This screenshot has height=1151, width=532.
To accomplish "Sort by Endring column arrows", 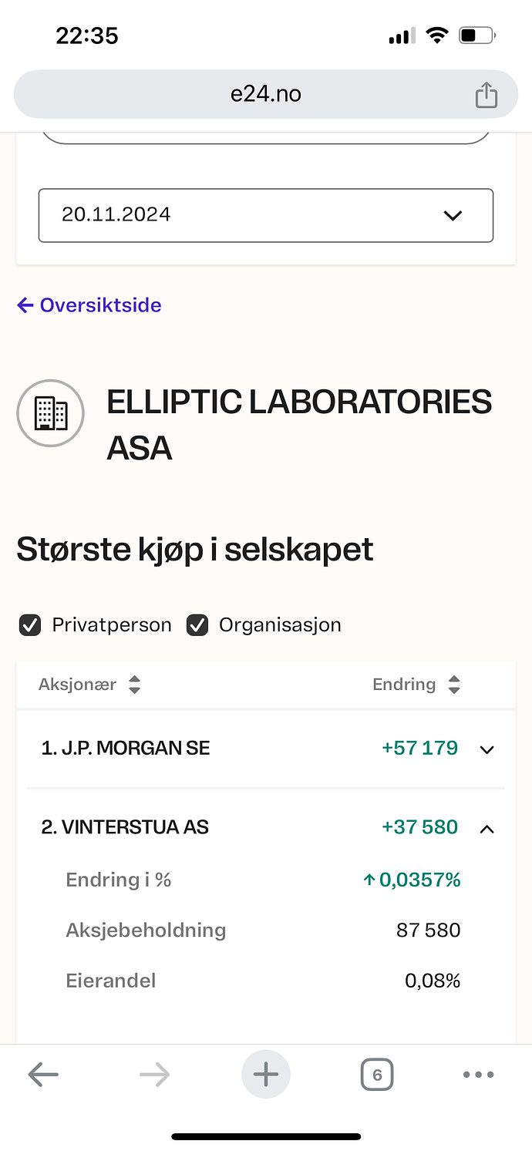I will click(x=454, y=685).
